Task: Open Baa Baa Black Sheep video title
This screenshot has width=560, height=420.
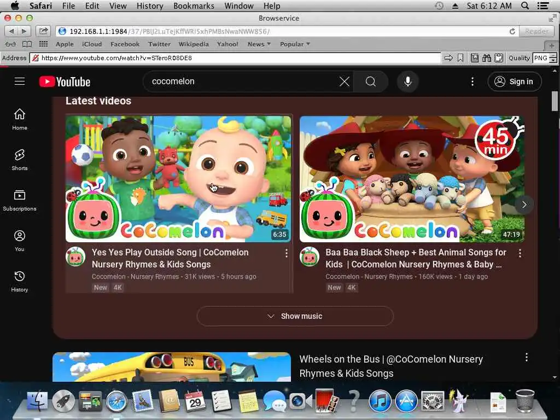Action: pos(416,258)
